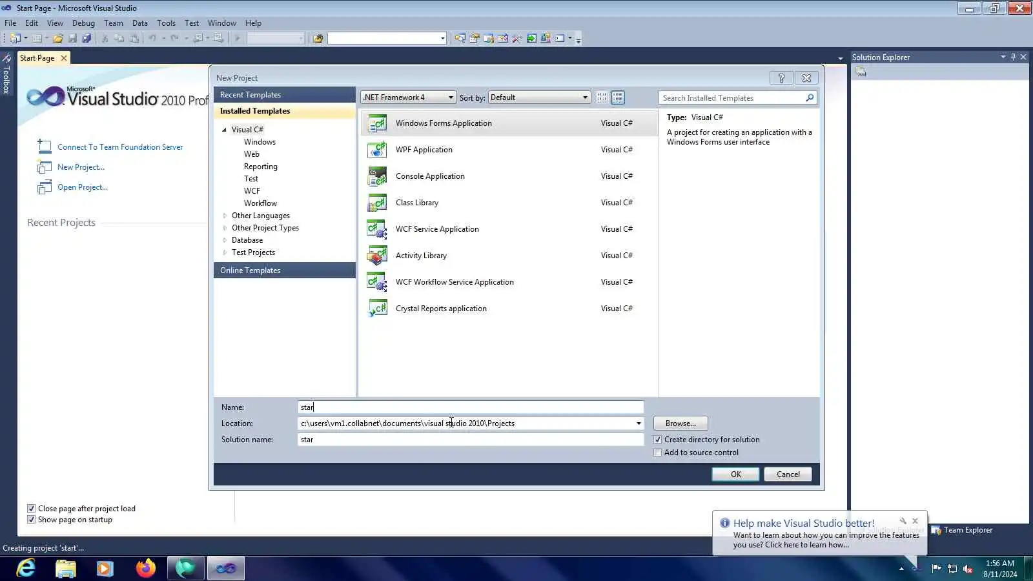Click OK to create the project
The image size is (1033, 581).
[x=735, y=474]
